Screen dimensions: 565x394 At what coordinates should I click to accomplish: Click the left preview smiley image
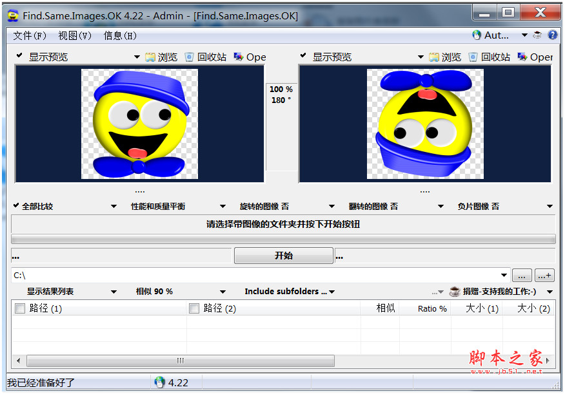pos(139,124)
